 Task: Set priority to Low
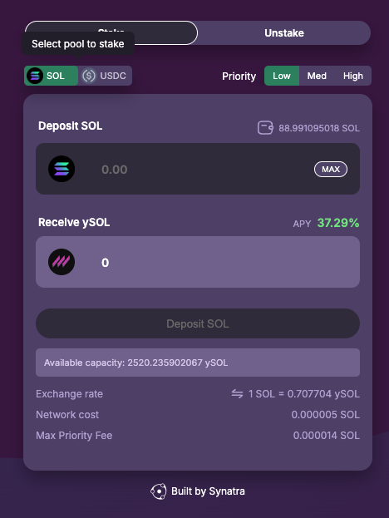tap(282, 76)
